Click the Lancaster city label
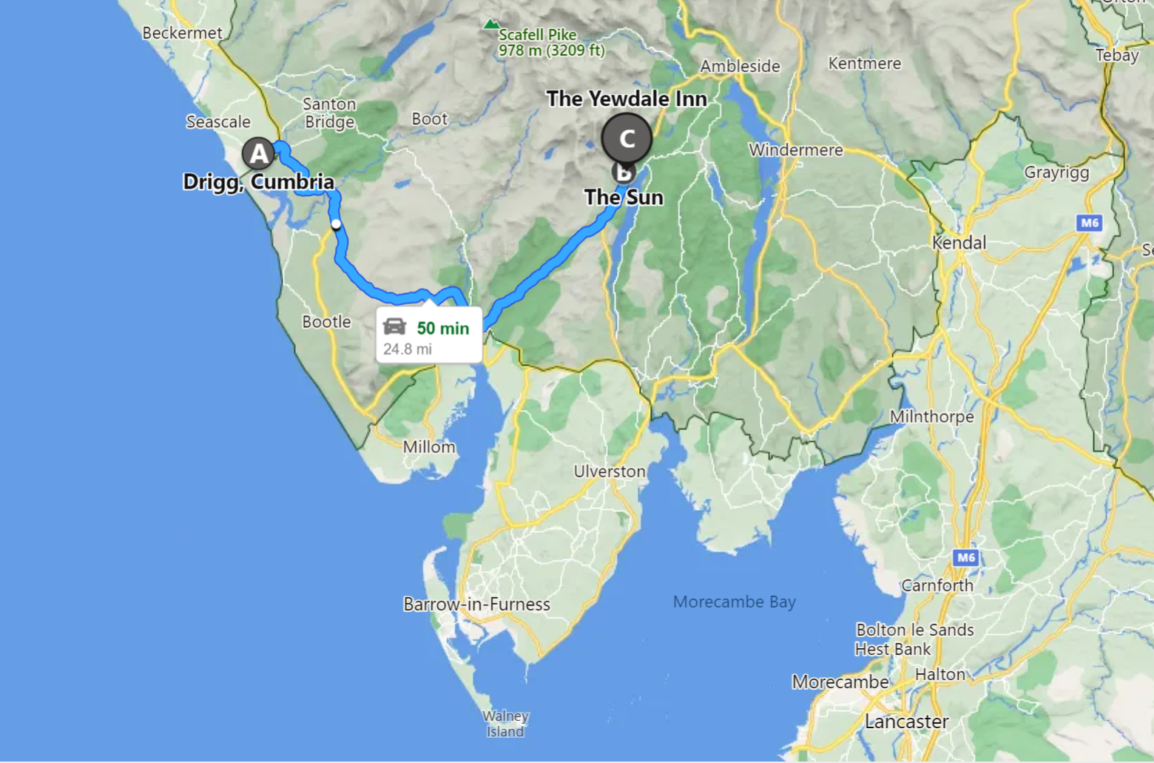 coord(906,722)
